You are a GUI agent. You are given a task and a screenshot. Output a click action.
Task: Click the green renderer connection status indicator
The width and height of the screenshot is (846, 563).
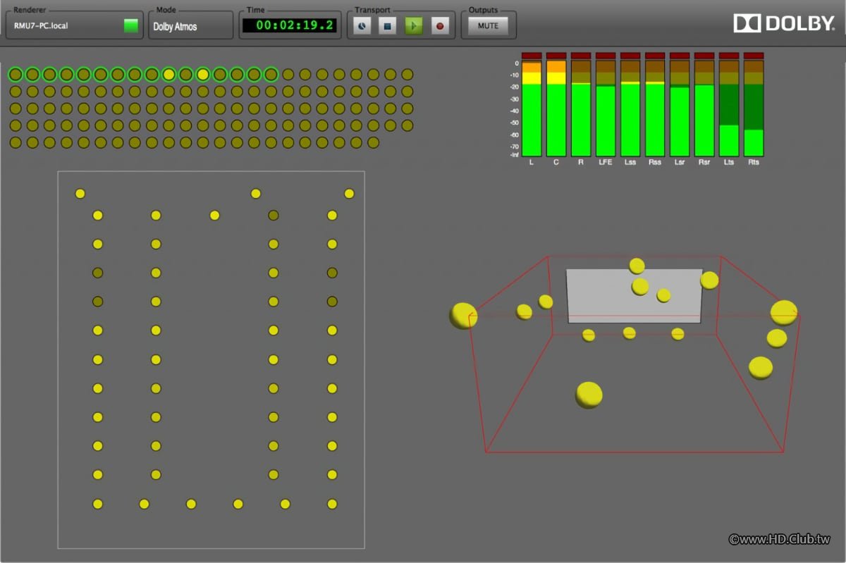point(131,26)
